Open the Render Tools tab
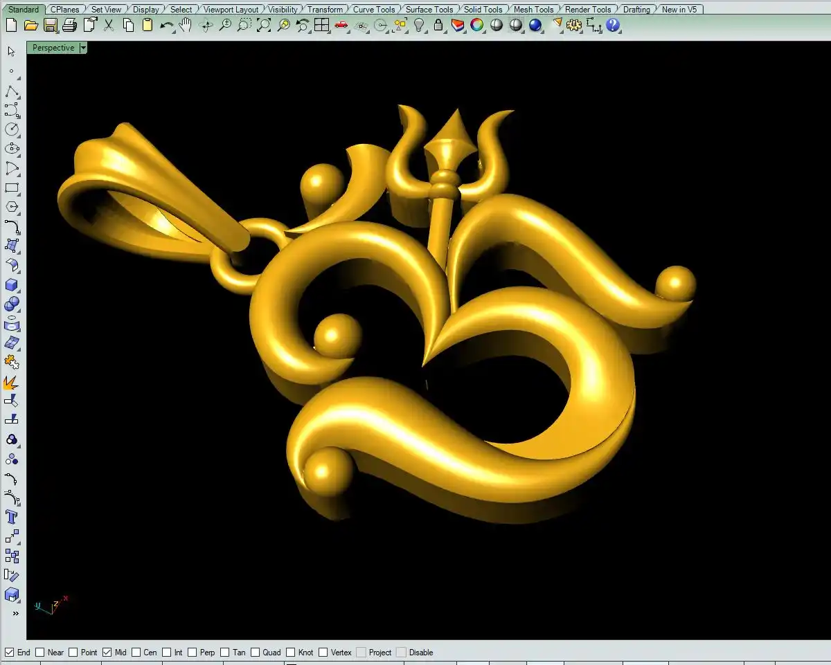 587,10
